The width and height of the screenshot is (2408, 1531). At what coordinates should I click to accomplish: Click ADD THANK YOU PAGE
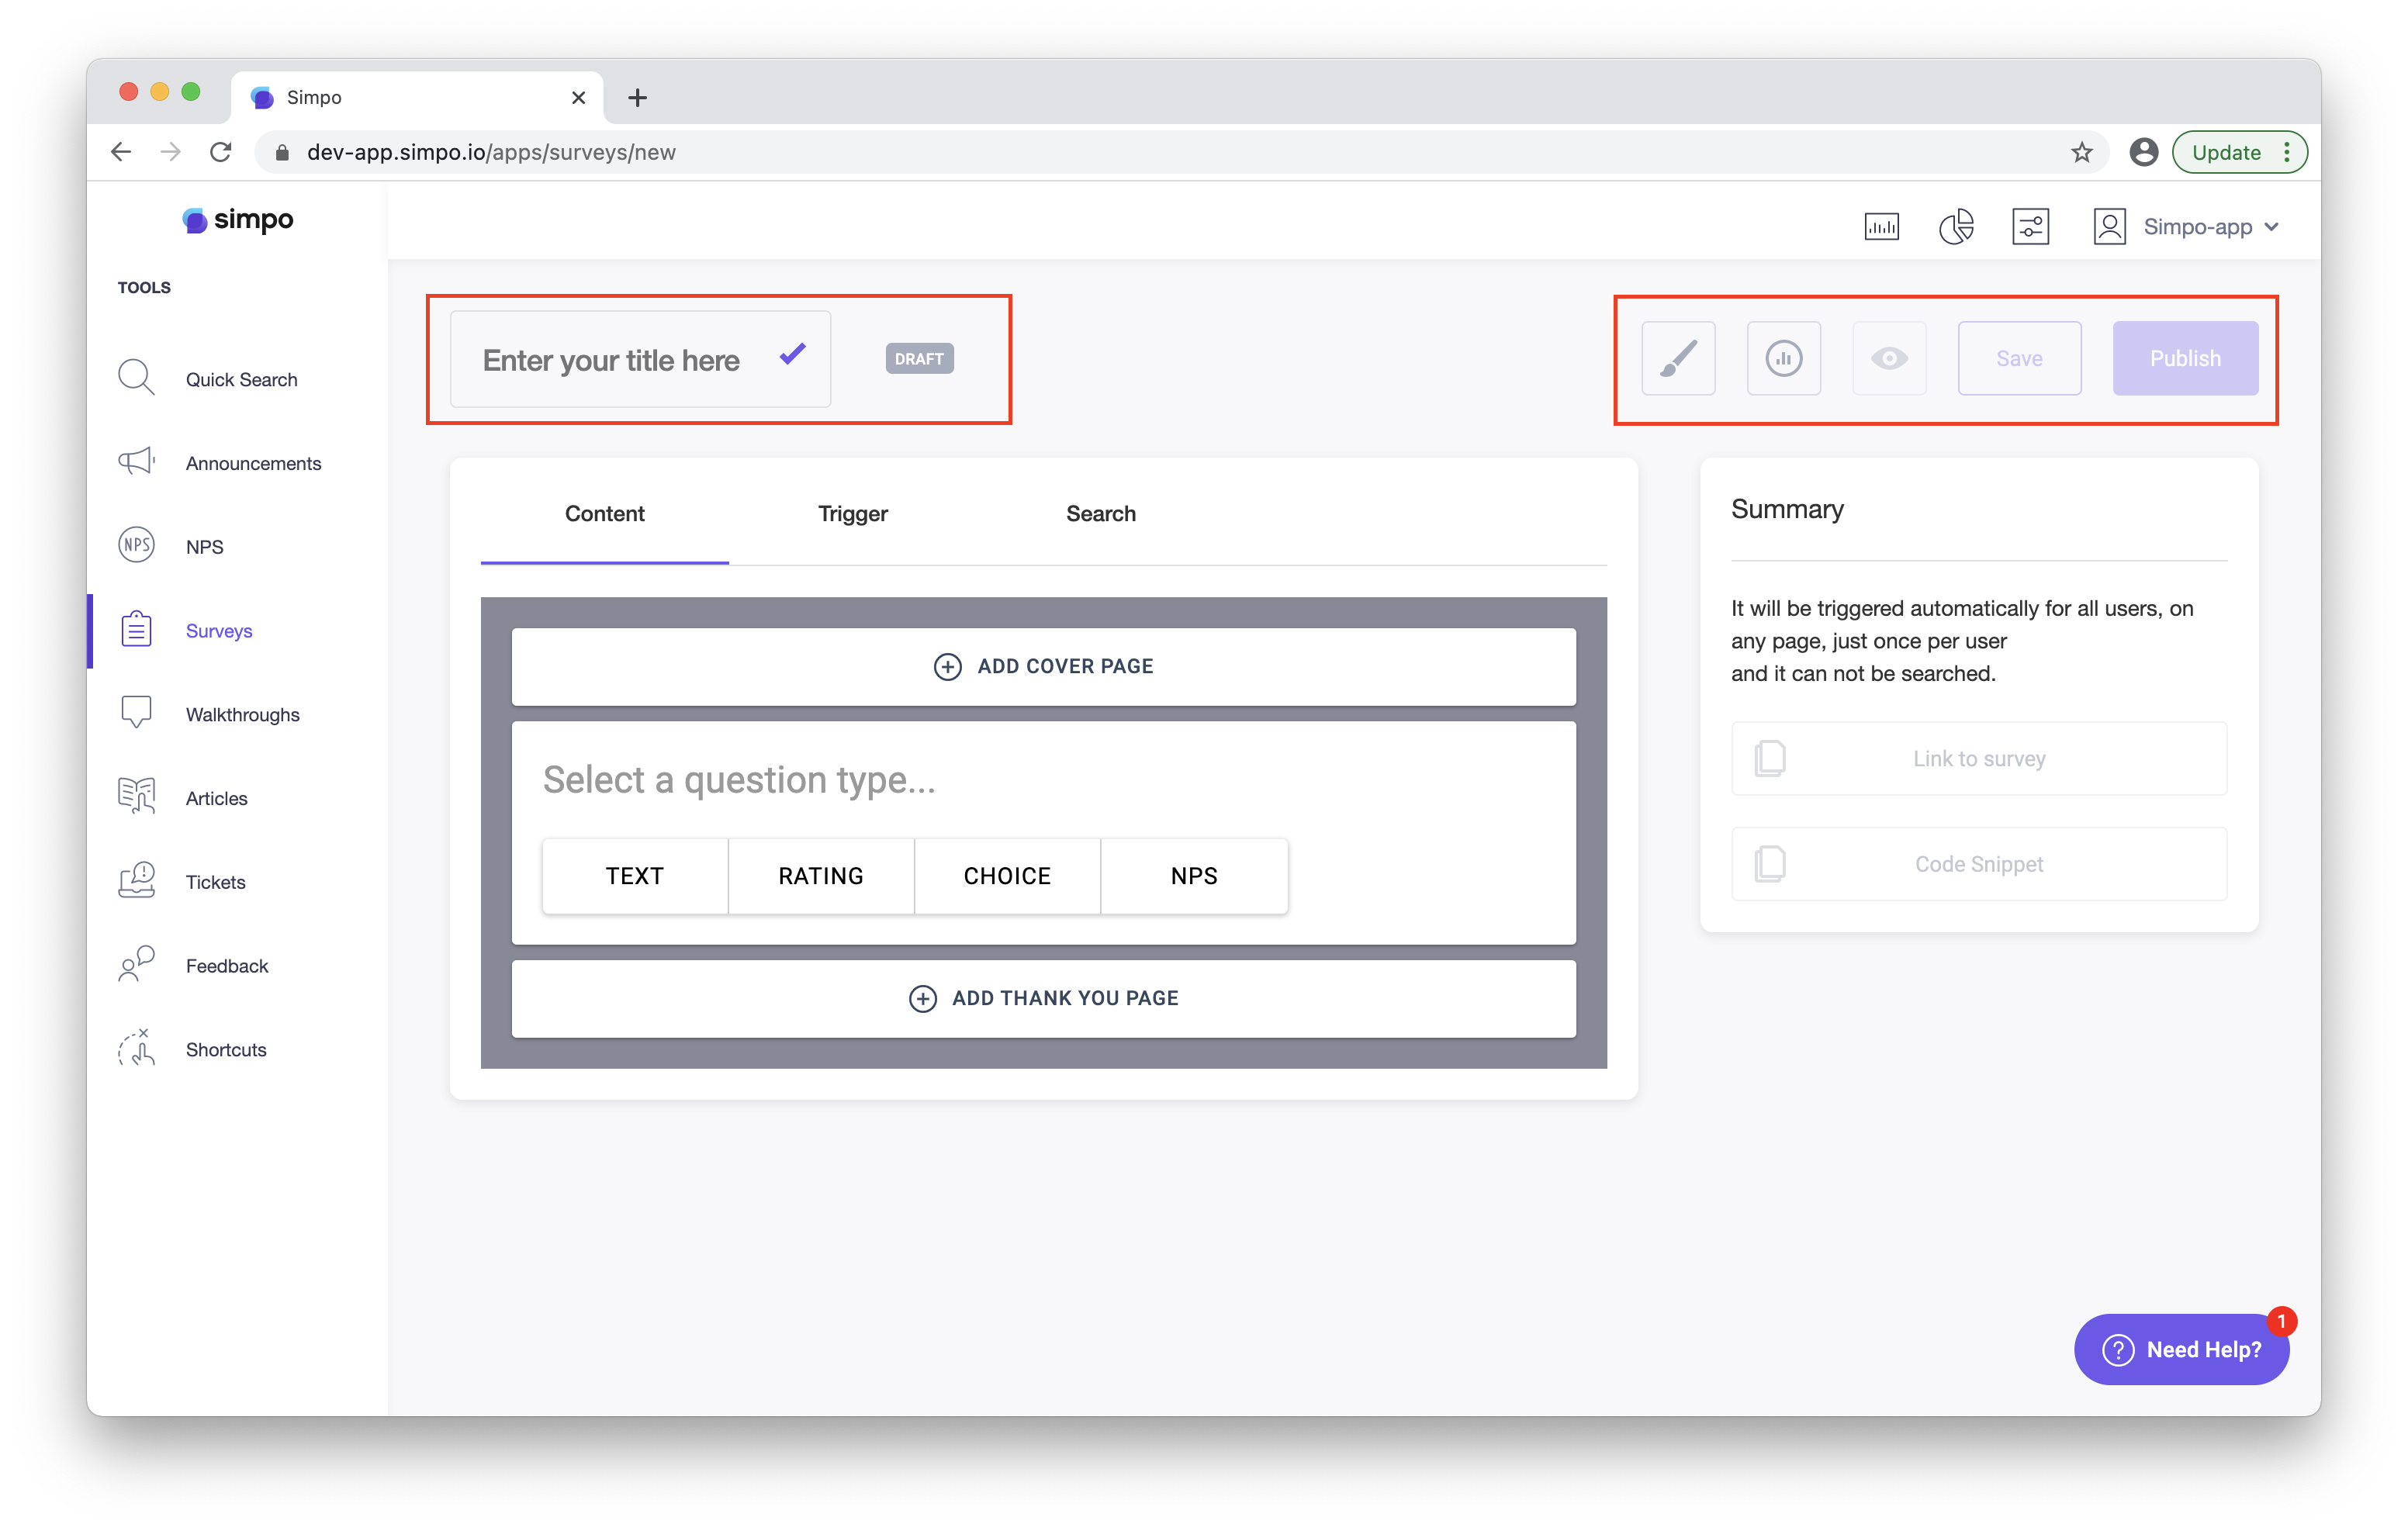pos(1043,998)
